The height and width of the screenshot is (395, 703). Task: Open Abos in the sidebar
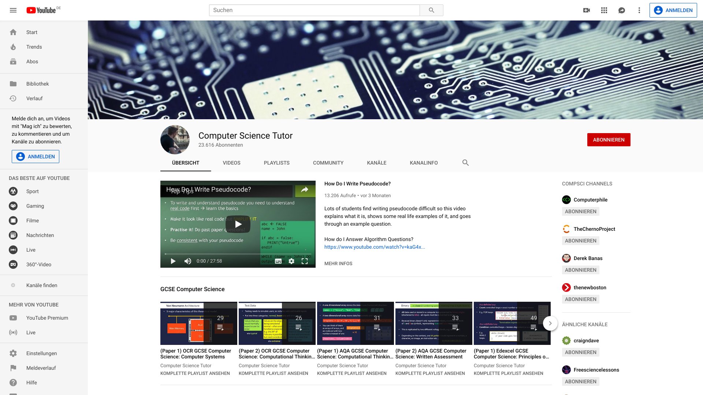click(x=44, y=61)
